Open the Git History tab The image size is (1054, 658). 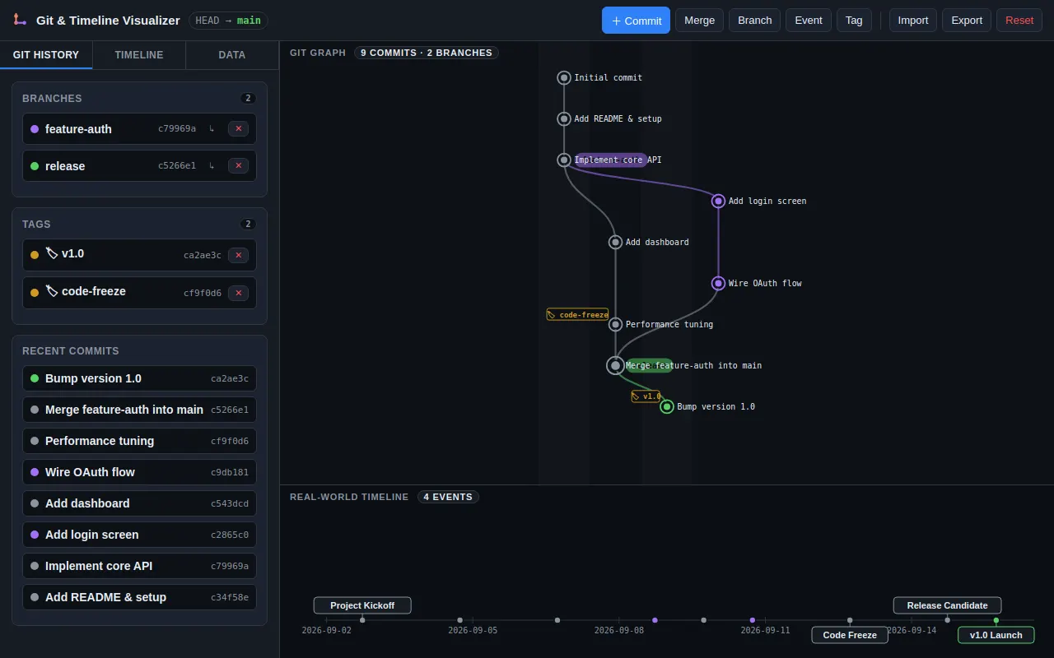pos(46,55)
